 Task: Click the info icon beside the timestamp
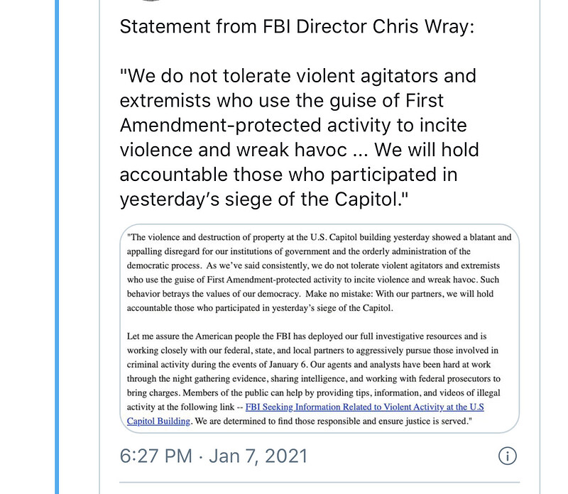coord(508,456)
